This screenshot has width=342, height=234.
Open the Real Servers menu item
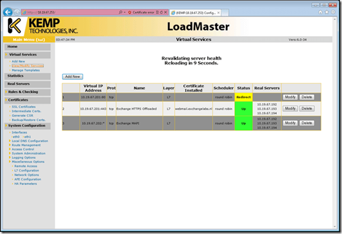click(19, 84)
